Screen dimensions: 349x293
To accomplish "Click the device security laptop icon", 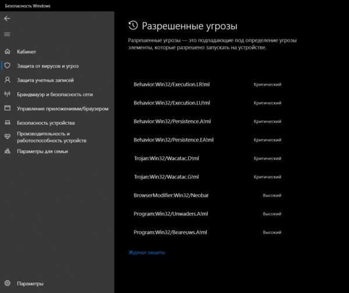I will (7, 123).
